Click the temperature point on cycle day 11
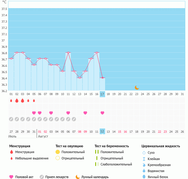The width and height of the screenshot is (188, 179). point(68,52)
